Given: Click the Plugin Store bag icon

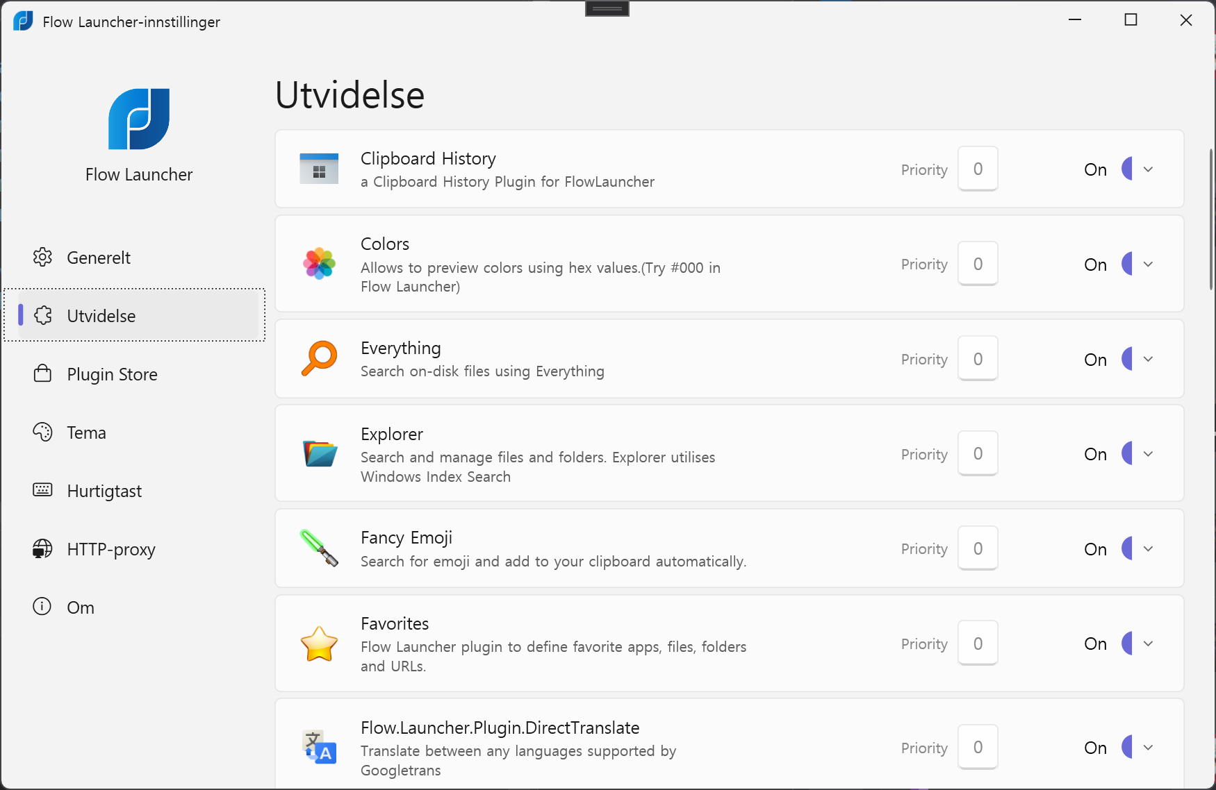Looking at the screenshot, I should coord(42,373).
